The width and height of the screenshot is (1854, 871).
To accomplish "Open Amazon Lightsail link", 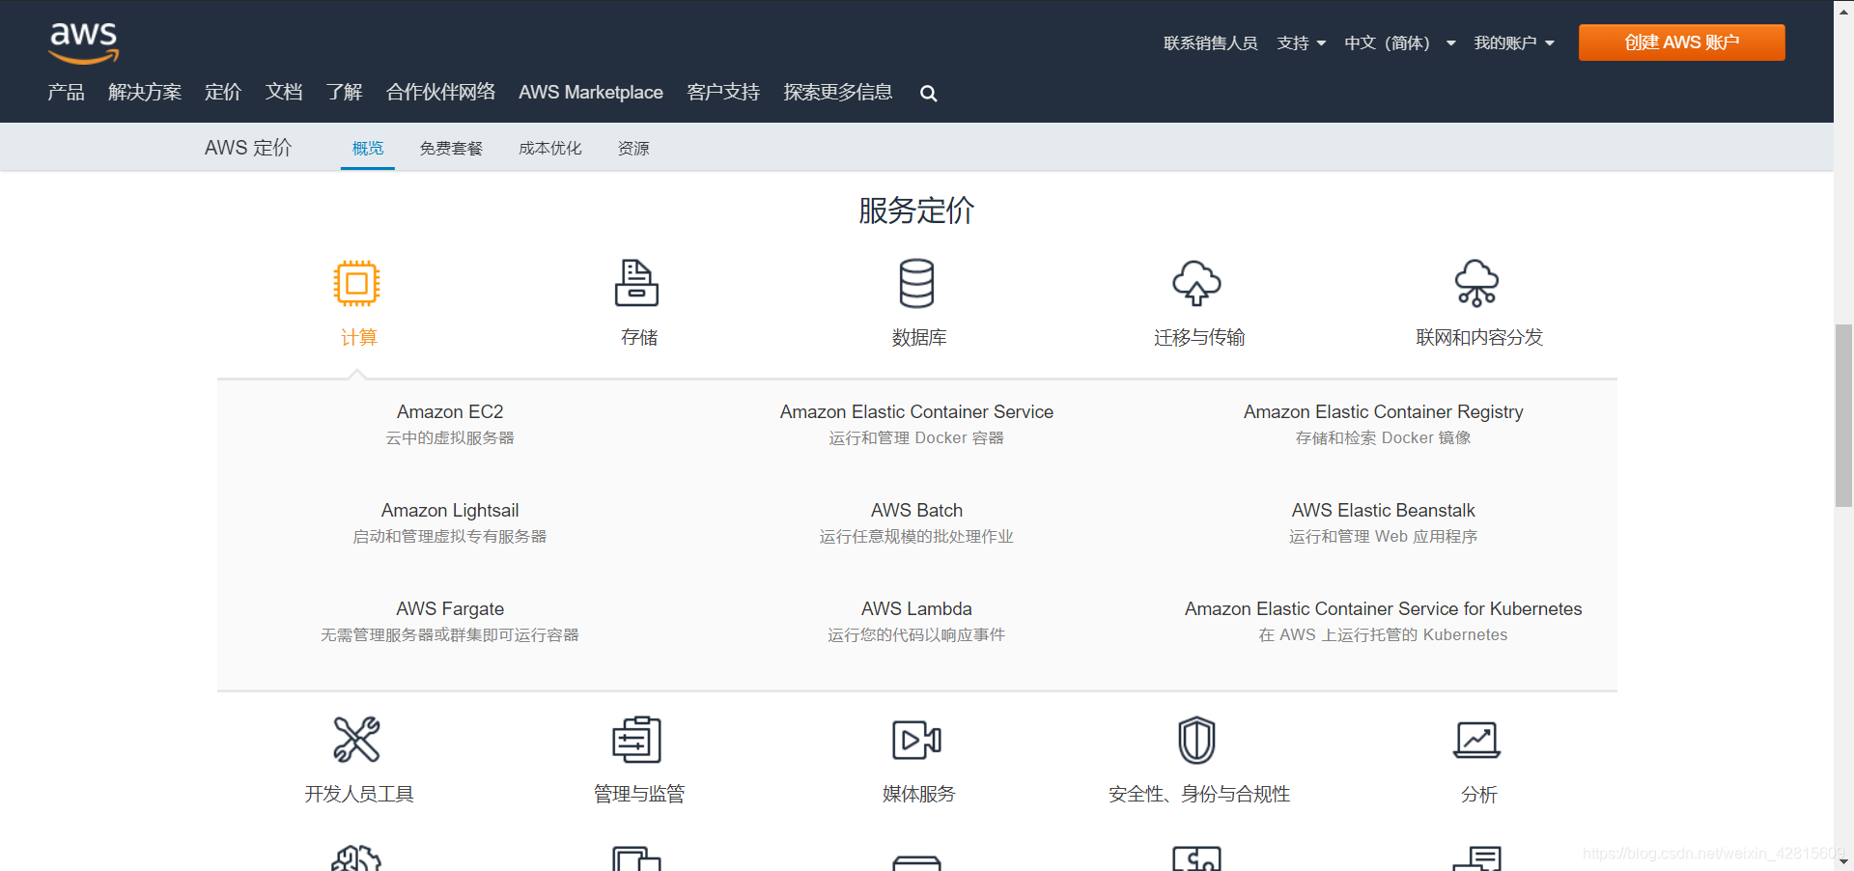I will (x=450, y=510).
